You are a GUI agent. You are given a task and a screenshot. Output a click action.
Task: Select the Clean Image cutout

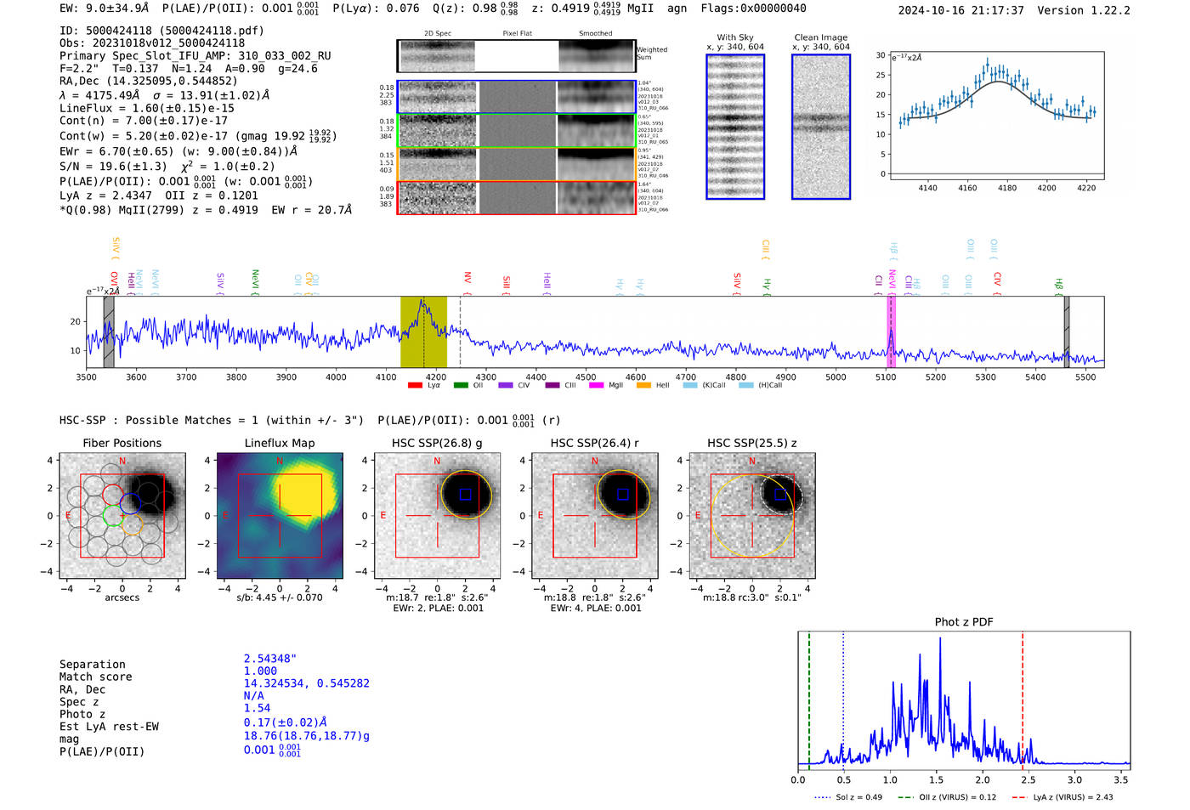tap(821, 127)
